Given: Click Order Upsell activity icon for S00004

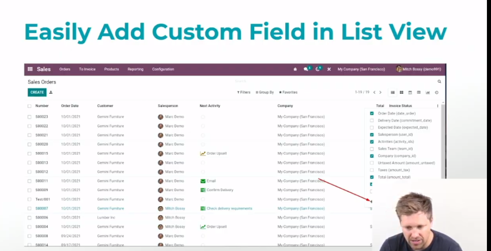Looking at the screenshot, I should point(203,227).
